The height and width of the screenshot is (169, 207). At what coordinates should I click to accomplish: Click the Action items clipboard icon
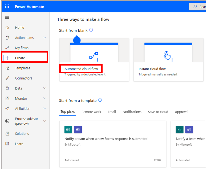click(7, 38)
